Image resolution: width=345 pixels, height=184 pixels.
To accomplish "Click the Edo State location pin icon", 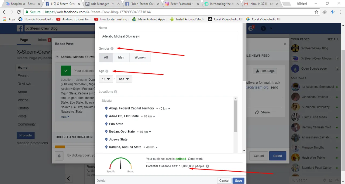I will (x=106, y=124).
